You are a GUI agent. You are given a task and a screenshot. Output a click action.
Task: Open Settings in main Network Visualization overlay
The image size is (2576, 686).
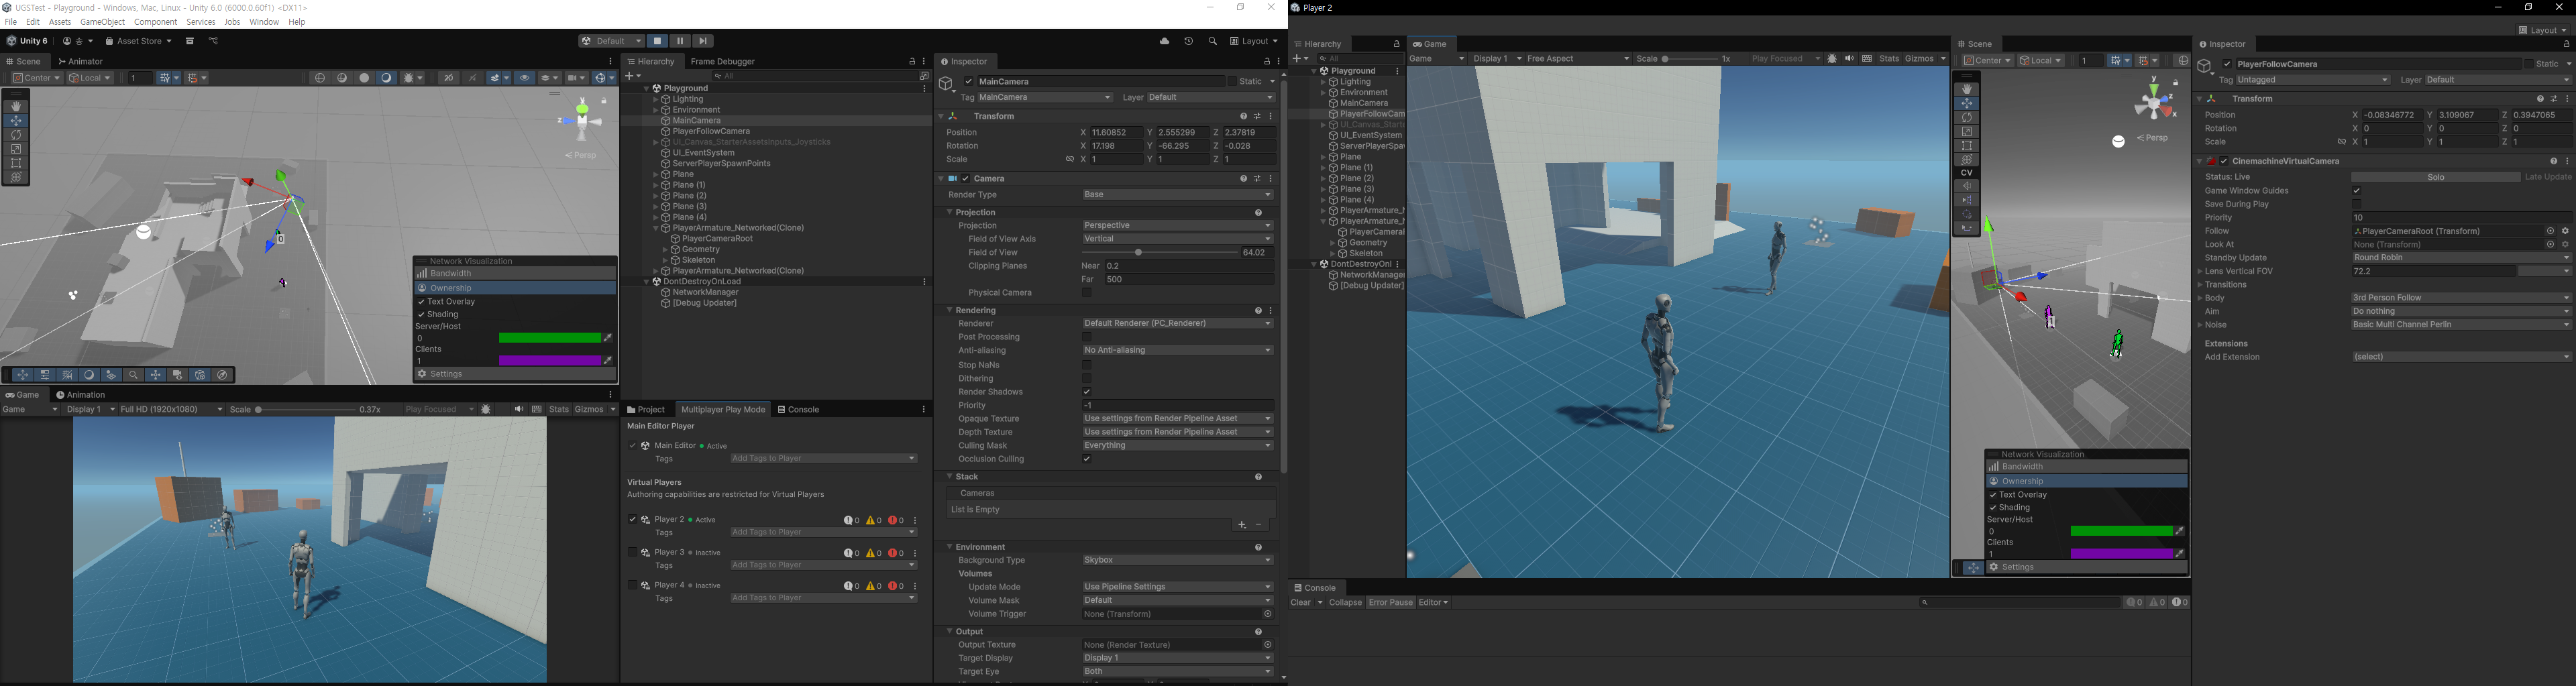pos(514,374)
